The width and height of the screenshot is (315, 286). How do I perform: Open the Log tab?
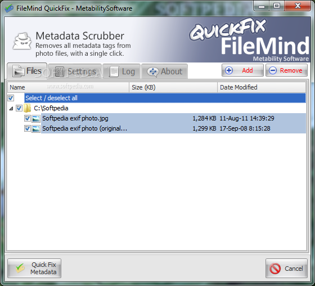121,71
